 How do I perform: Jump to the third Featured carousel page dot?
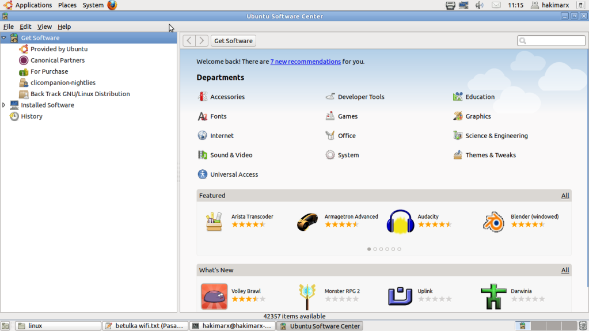[x=381, y=249]
